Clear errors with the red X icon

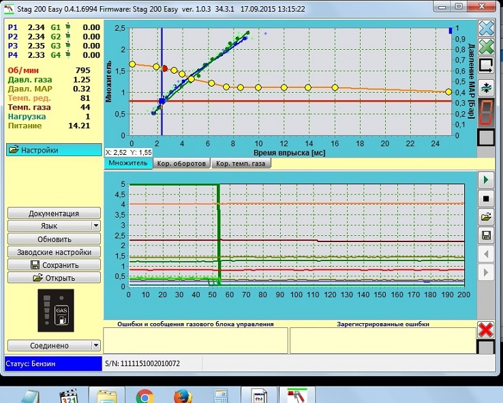point(486,329)
